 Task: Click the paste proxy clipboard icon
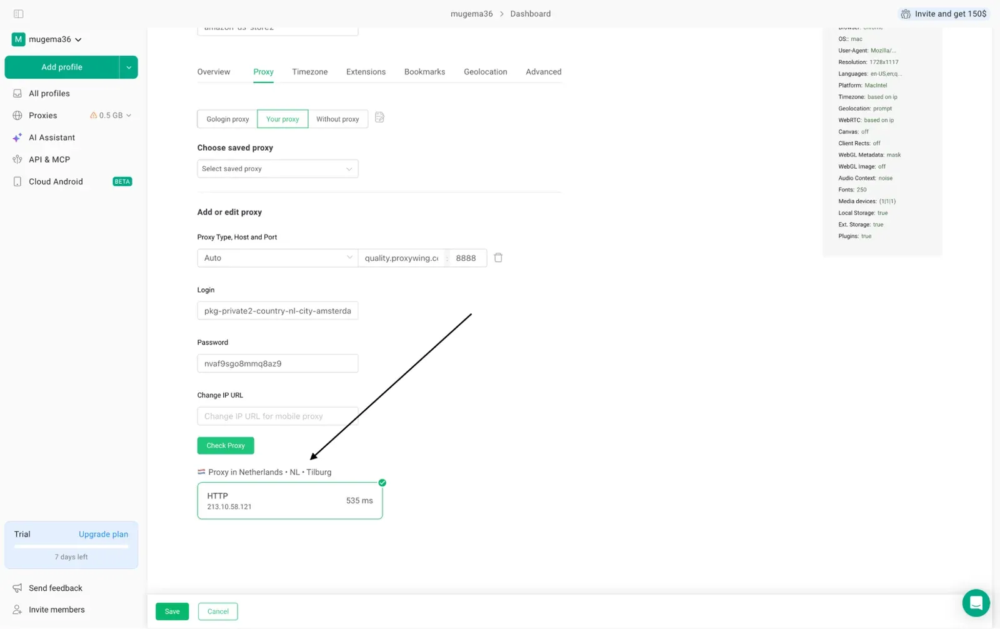point(379,118)
